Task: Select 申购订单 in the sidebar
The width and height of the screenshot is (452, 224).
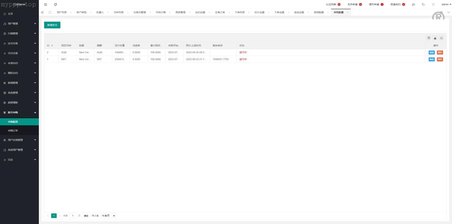Action: click(x=13, y=131)
